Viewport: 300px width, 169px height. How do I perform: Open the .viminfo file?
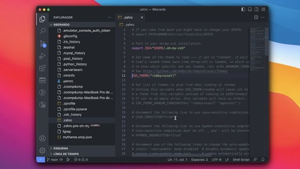82,75
